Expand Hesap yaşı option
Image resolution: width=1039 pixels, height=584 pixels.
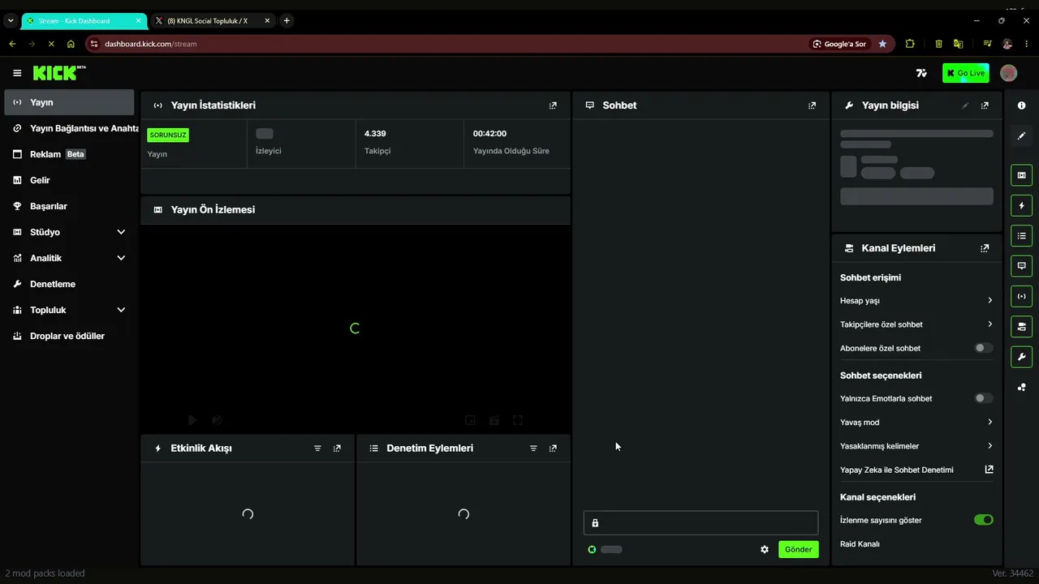[916, 300]
